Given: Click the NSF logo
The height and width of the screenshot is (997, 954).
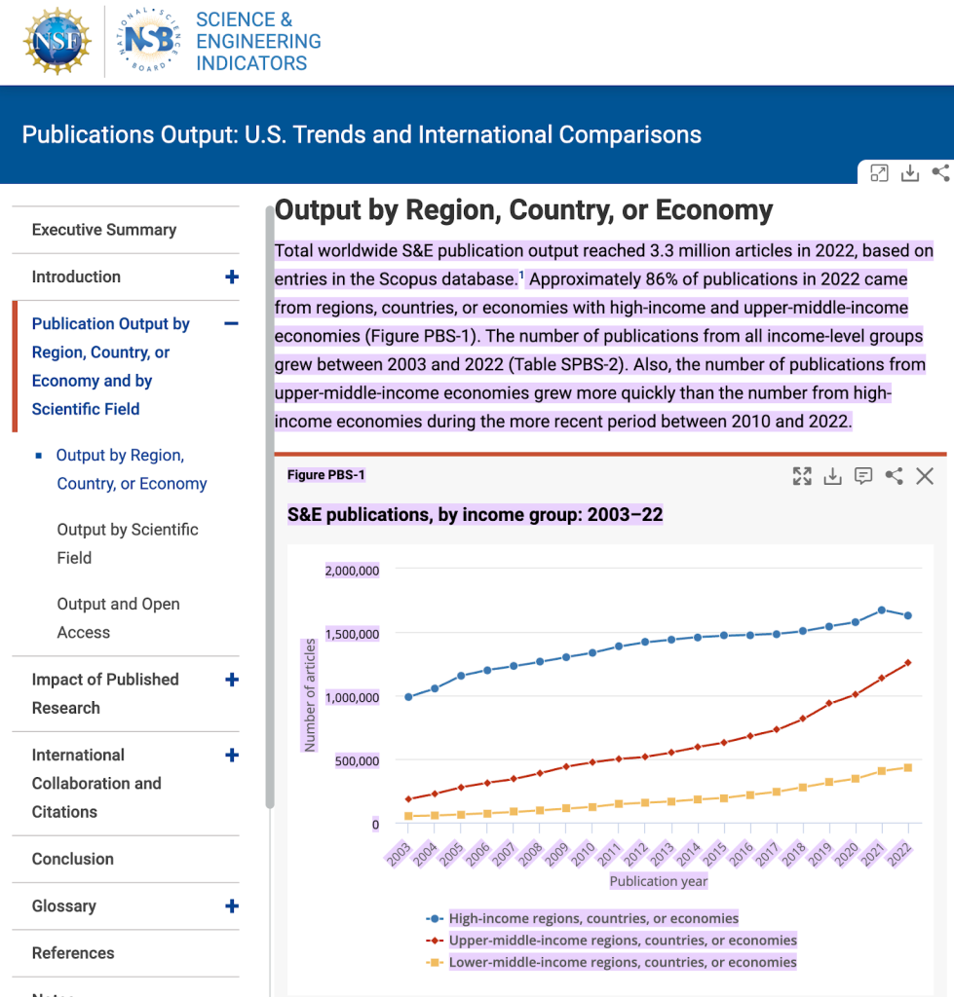Looking at the screenshot, I should tap(56, 41).
